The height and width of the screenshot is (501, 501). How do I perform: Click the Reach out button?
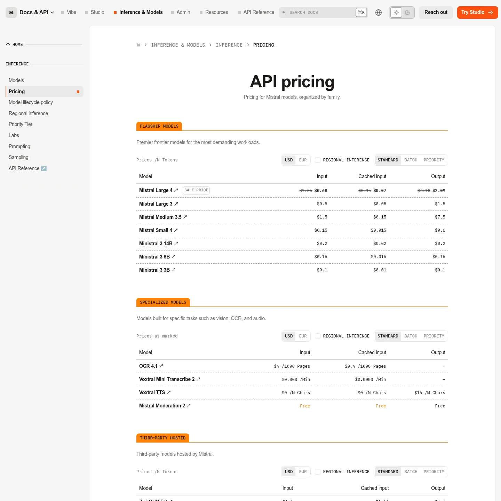point(436,13)
